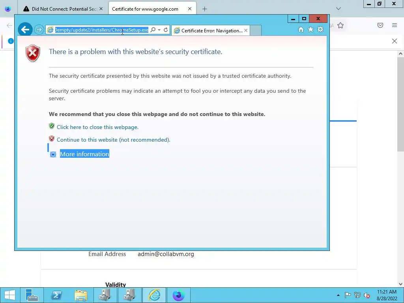
Task: Open the taskbar clock showing 11:21 AM
Action: [x=387, y=295]
